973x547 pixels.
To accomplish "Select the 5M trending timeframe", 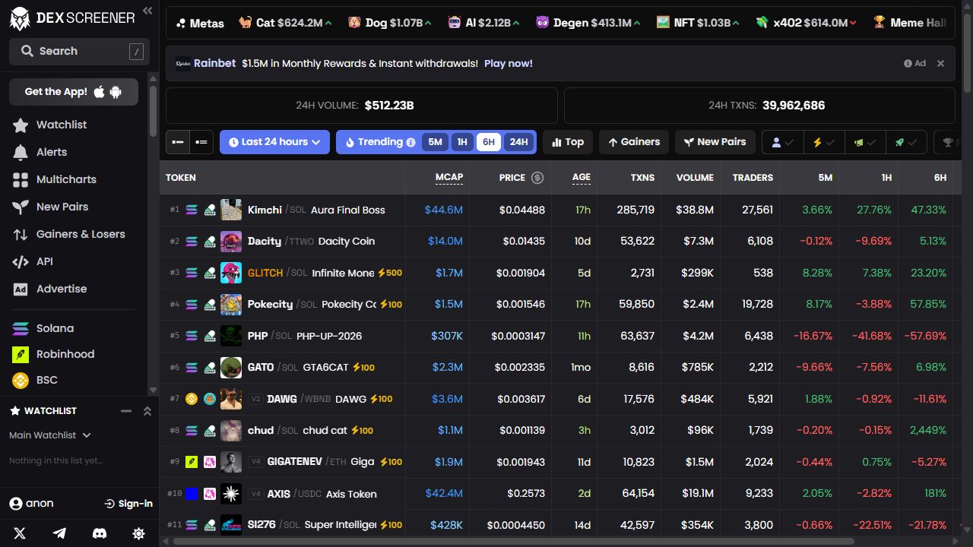I will 435,142.
